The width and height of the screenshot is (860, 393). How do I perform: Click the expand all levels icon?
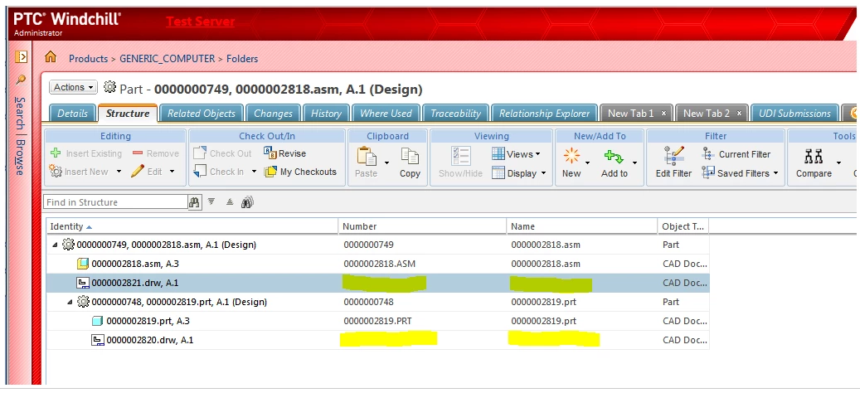pos(211,202)
